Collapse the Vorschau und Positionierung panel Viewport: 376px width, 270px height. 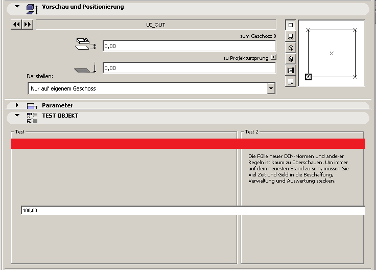pyautogui.click(x=17, y=7)
